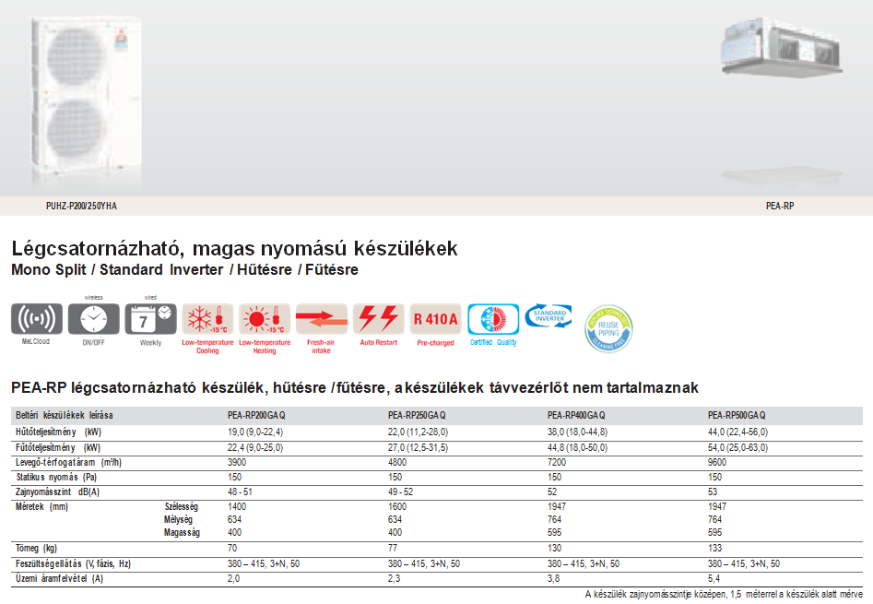Image resolution: width=873 pixels, height=604 pixels.
Task: Click the Low-temperature Cooling snowflake icon
Action: tap(207, 319)
